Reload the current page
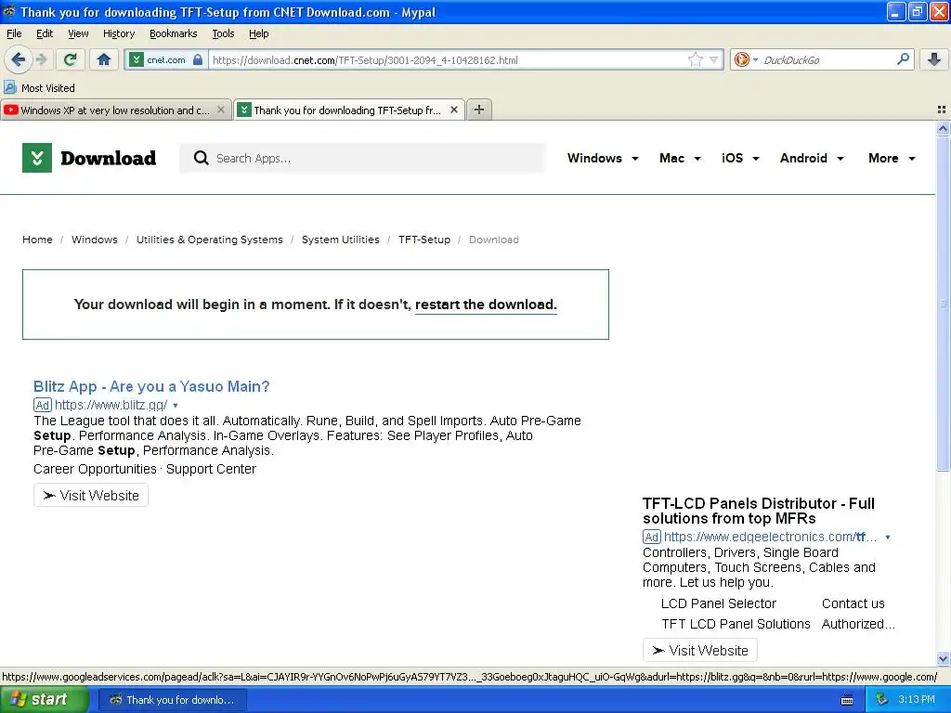951x713 pixels. click(71, 59)
